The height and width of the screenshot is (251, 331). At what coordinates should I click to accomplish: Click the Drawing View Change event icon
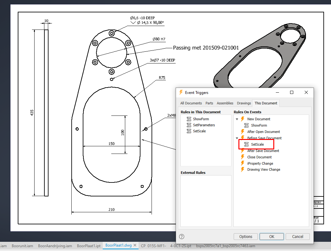243,169
